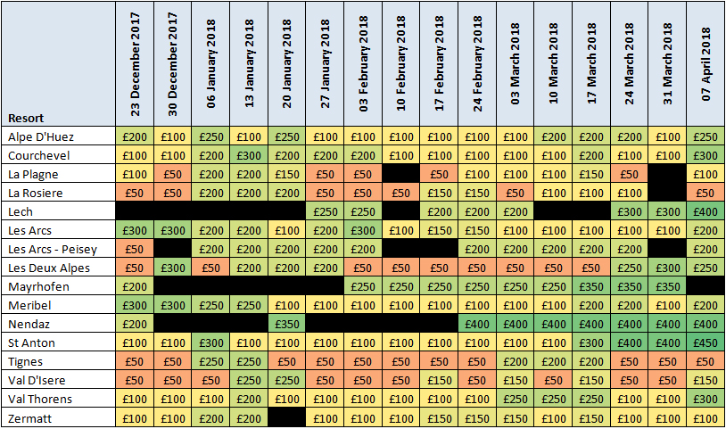Screen dimensions: 726x429
Task: Click the 23 December 2017 column header
Action: 135,64
